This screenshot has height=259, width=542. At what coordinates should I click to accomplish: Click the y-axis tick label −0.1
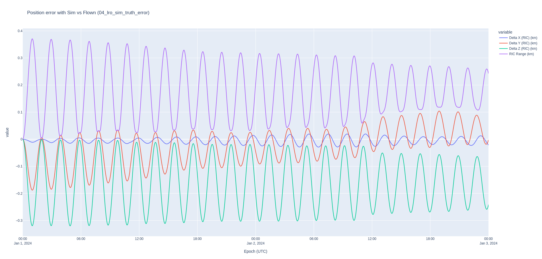(x=19, y=166)
